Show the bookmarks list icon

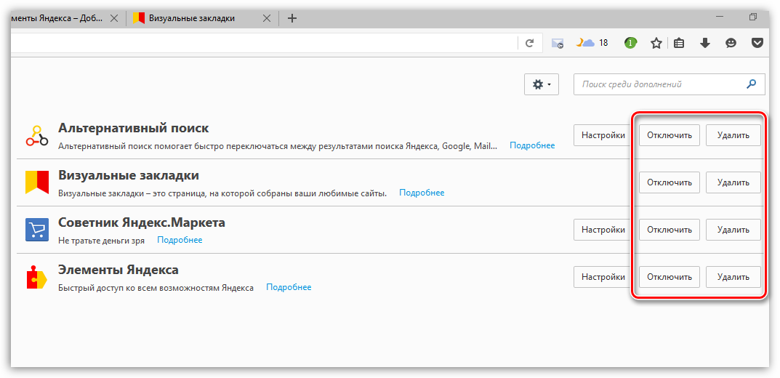click(679, 44)
